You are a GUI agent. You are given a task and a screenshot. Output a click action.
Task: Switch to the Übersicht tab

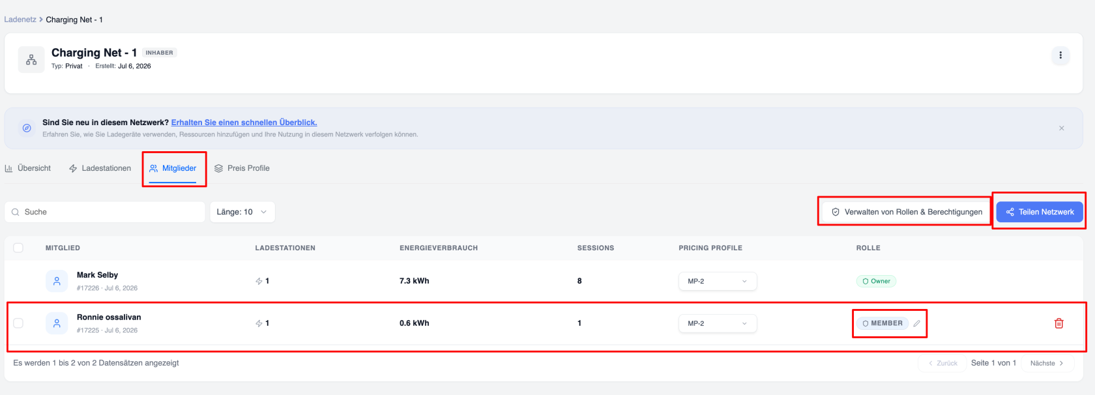click(x=28, y=168)
